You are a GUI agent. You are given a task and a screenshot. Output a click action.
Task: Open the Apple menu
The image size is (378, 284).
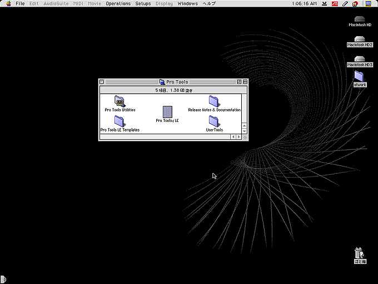pyautogui.click(x=8, y=3)
